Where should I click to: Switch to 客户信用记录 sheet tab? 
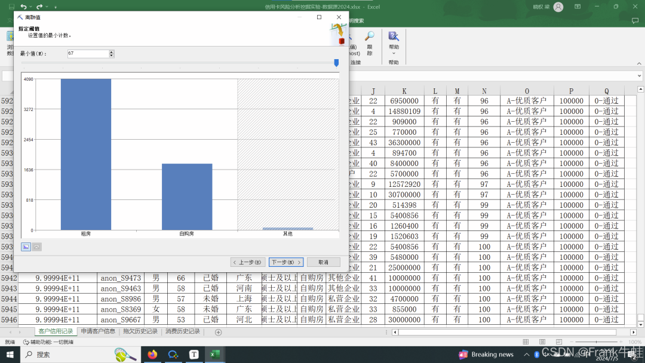pos(56,331)
